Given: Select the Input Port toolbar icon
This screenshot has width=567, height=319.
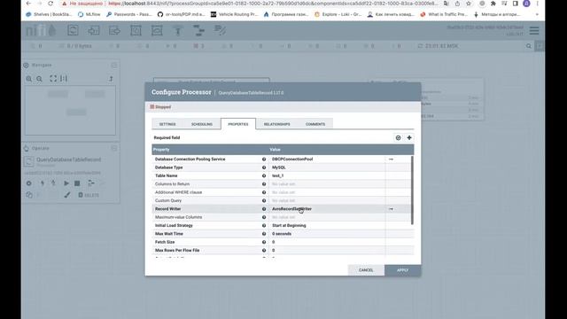Looking at the screenshot, I should click(x=94, y=30).
